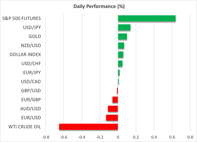This screenshot has height=142, width=197.
Task: Select the GOLD performance bar
Action: (122, 36)
